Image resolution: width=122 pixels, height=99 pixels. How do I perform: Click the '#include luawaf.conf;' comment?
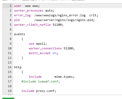pyautogui.click(x=41, y=81)
